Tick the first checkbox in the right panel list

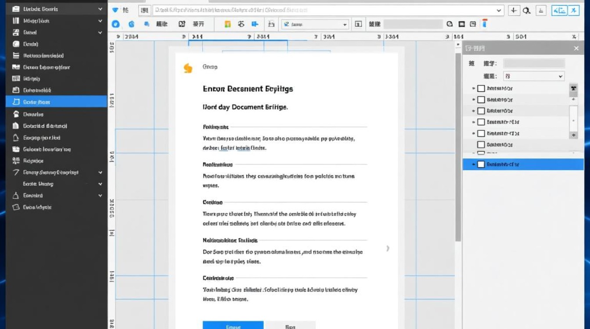point(481,88)
